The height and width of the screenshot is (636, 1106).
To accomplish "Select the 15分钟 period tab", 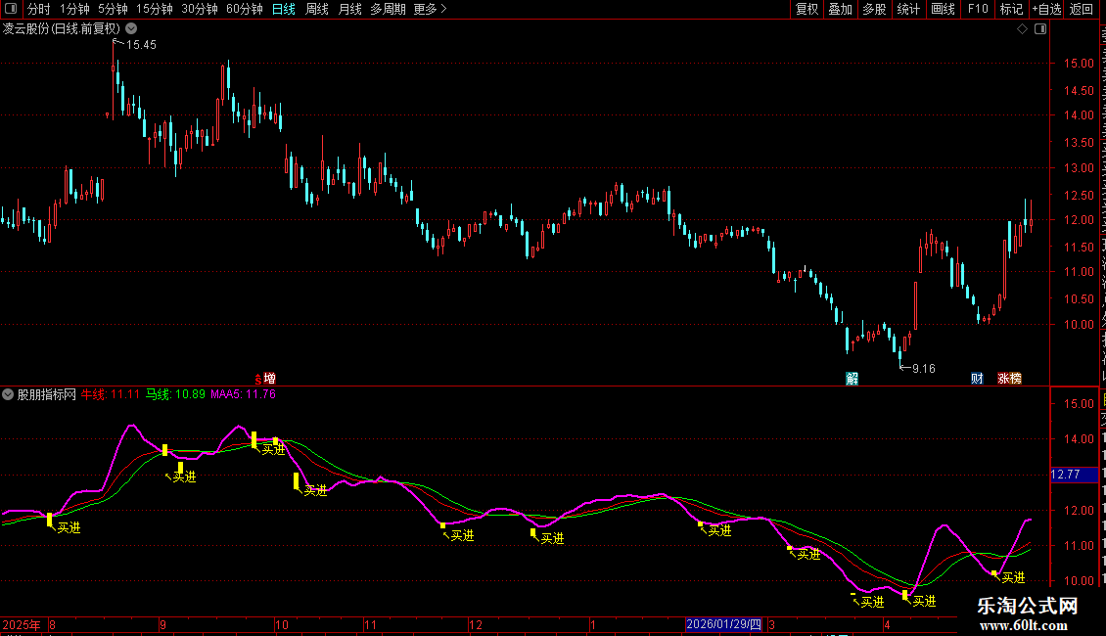I will 155,9.
